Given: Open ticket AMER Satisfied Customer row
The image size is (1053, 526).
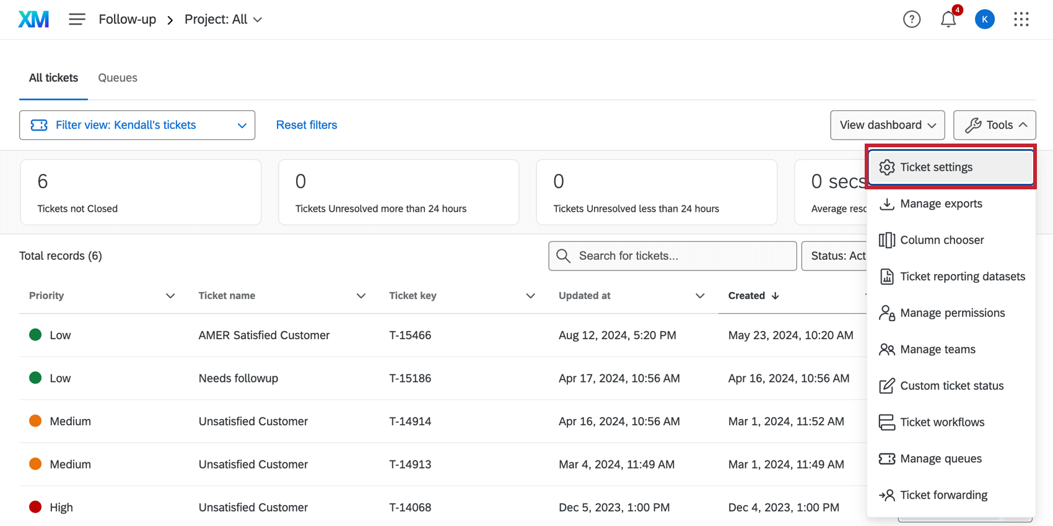Looking at the screenshot, I should pyautogui.click(x=264, y=335).
